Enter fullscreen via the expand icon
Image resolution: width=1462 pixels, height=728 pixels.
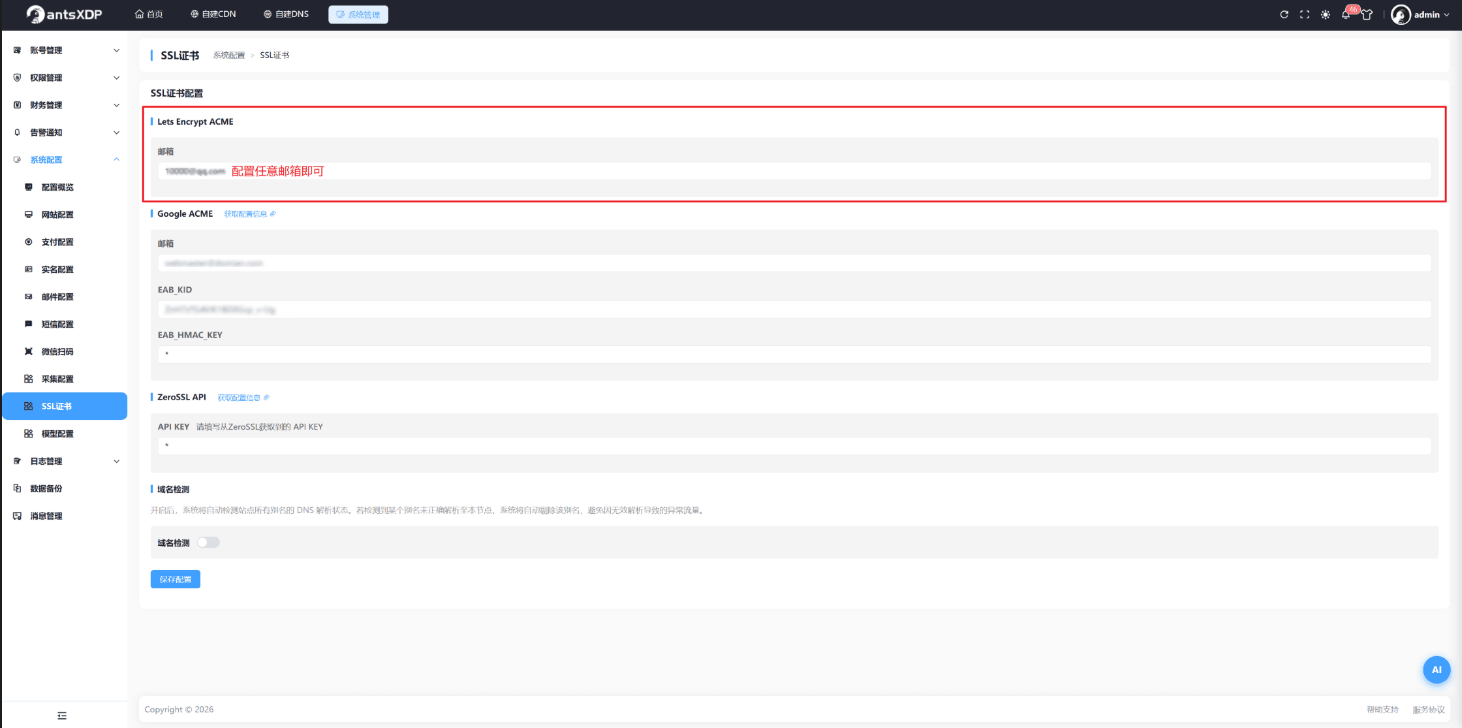[1305, 14]
